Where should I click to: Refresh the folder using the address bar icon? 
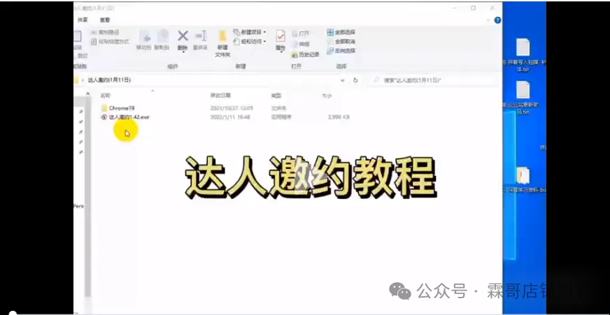[x=355, y=80]
